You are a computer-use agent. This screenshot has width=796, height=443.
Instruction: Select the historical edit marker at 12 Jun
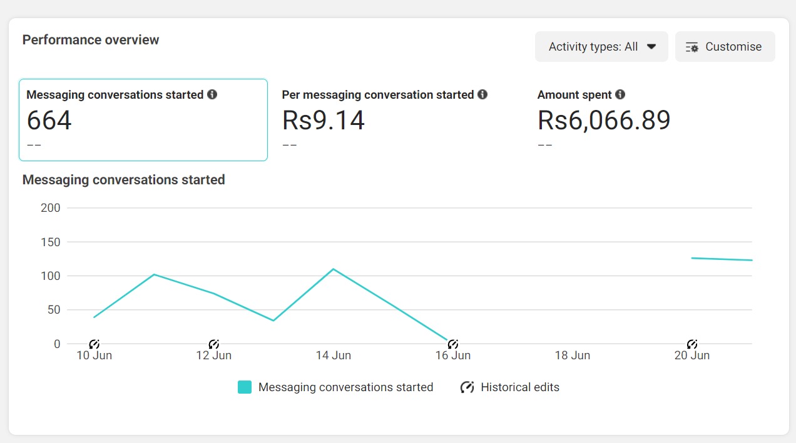pos(213,344)
